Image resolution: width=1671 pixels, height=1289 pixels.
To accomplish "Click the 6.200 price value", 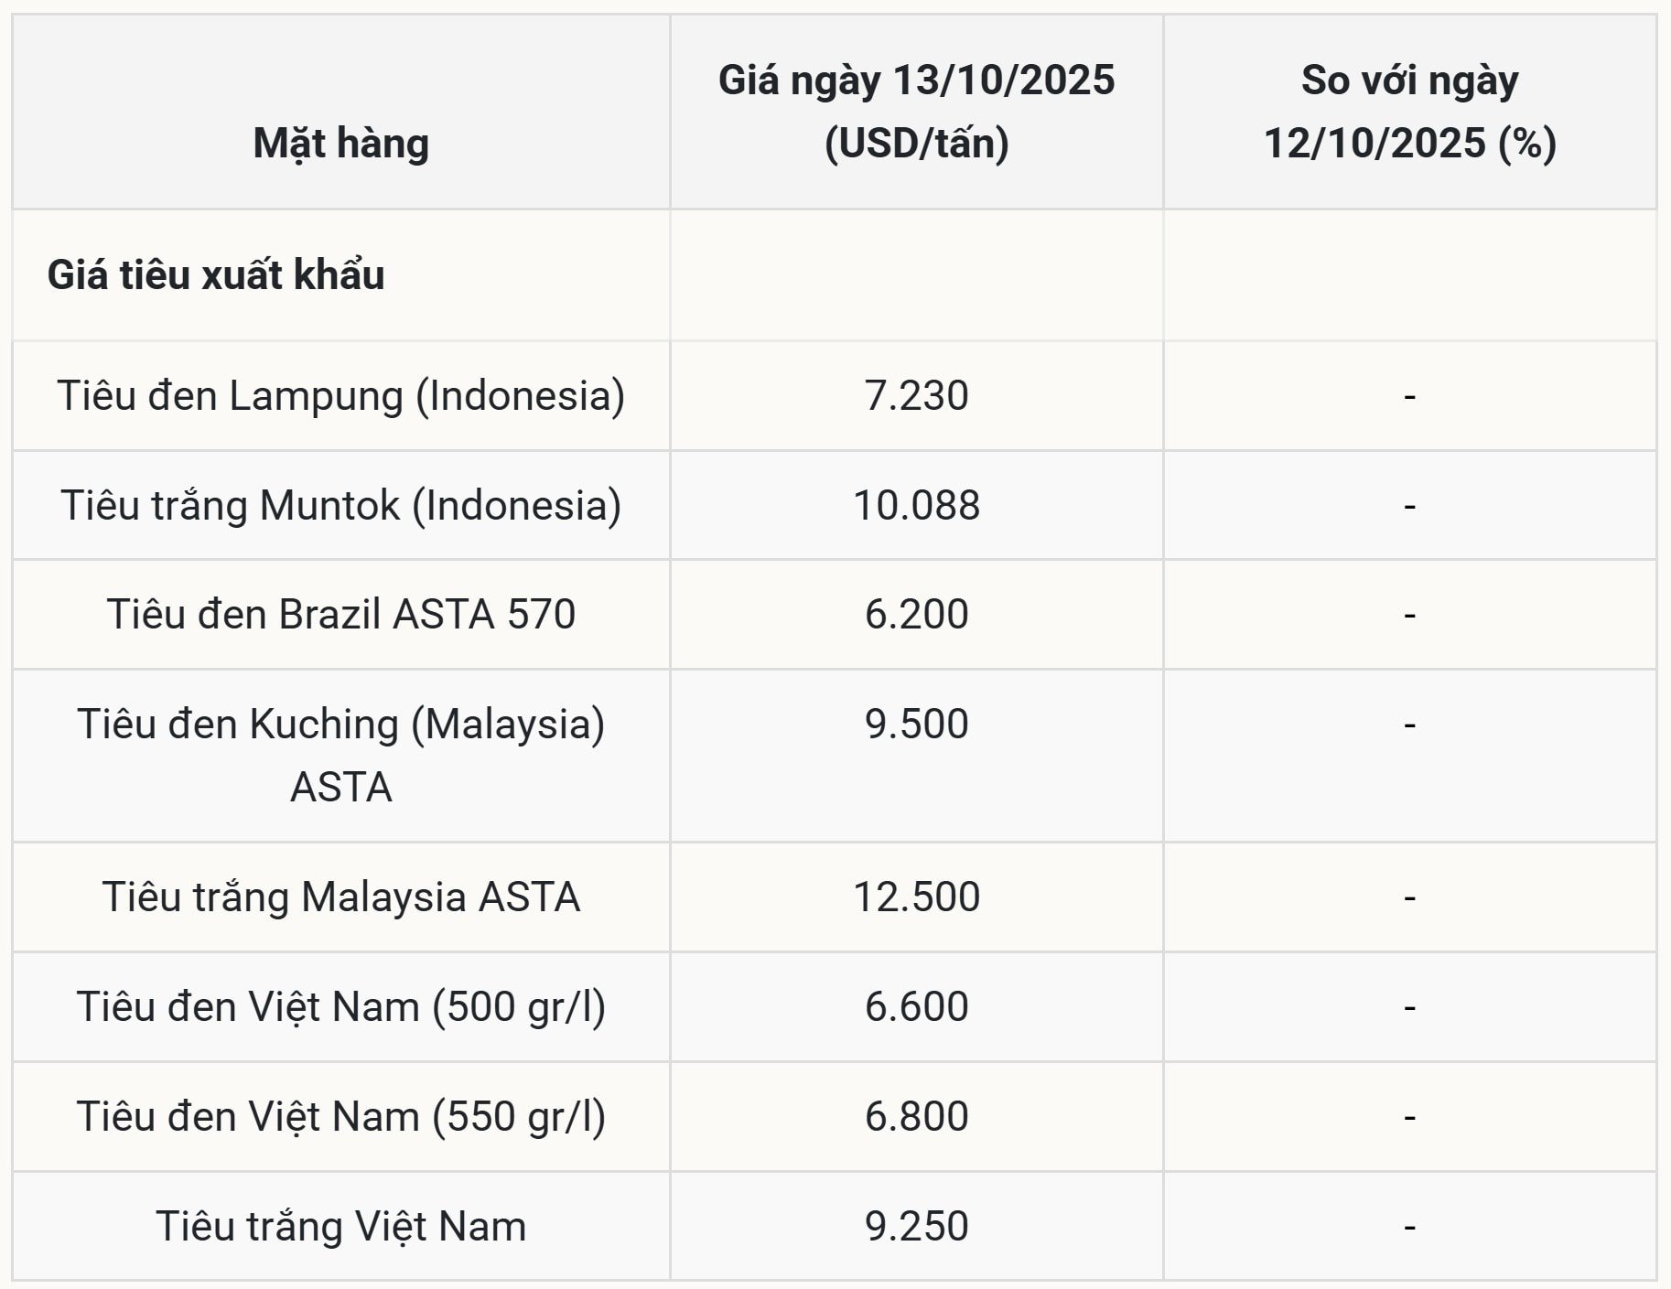I will tap(916, 614).
